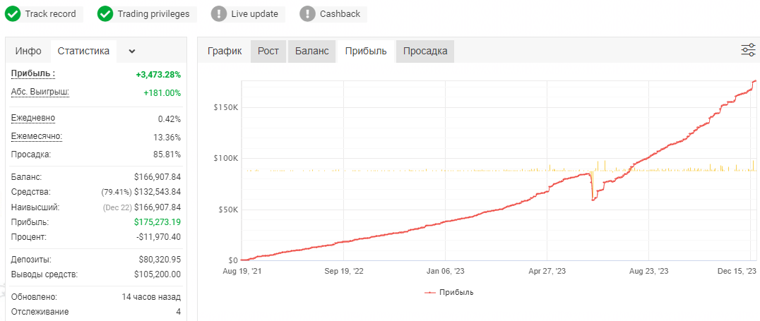The image size is (760, 321).
Task: Show the Баланс chart tab
Action: (311, 51)
